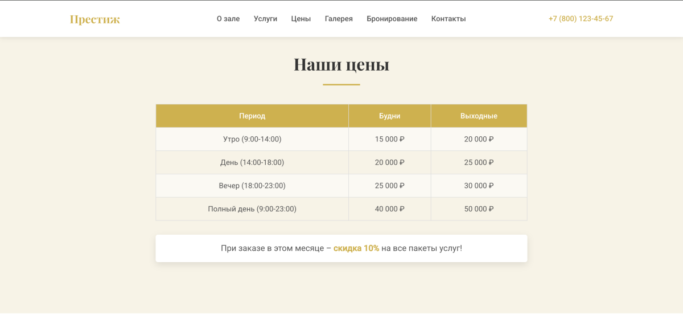Click the Наши цены heading

click(x=341, y=64)
